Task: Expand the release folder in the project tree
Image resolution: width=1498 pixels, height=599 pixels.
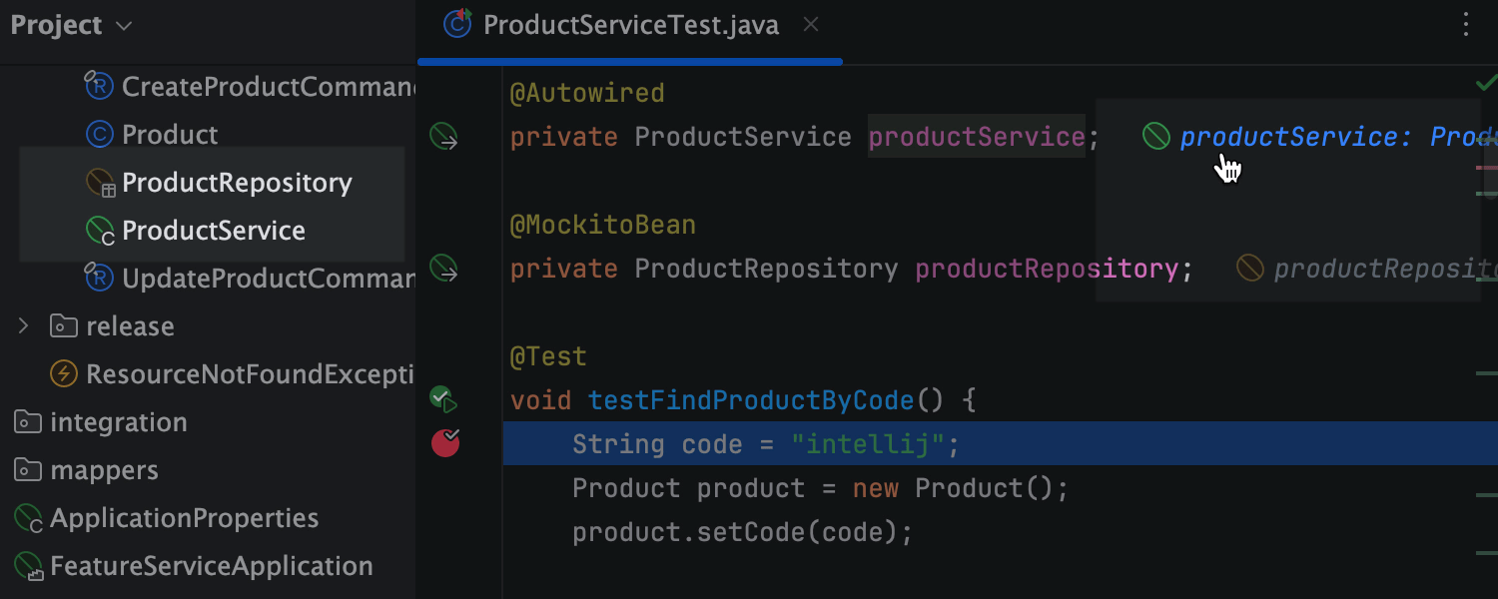Action: click(x=24, y=325)
